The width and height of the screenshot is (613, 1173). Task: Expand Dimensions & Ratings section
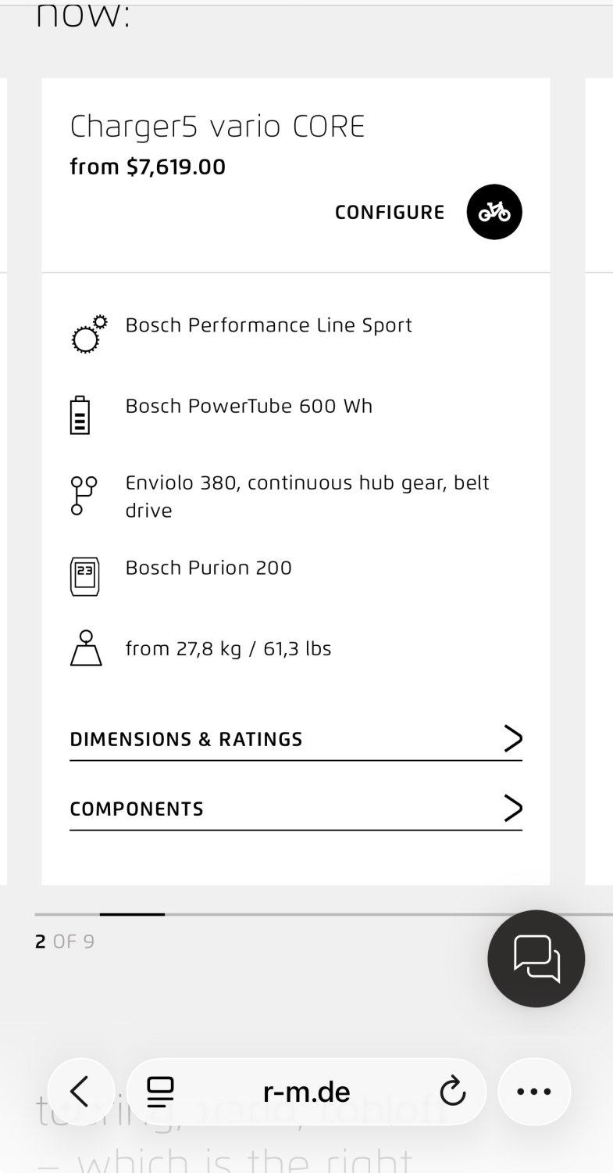186,739
